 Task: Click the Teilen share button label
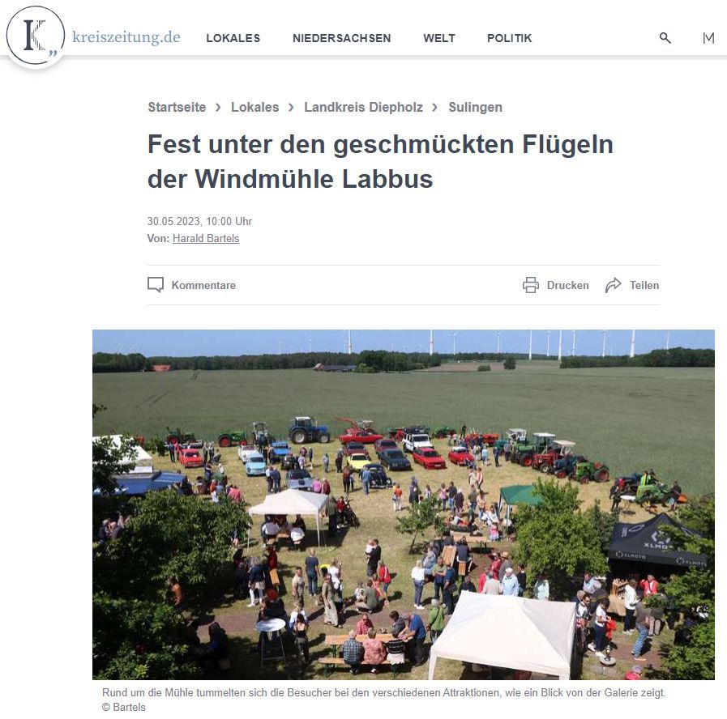(x=644, y=285)
